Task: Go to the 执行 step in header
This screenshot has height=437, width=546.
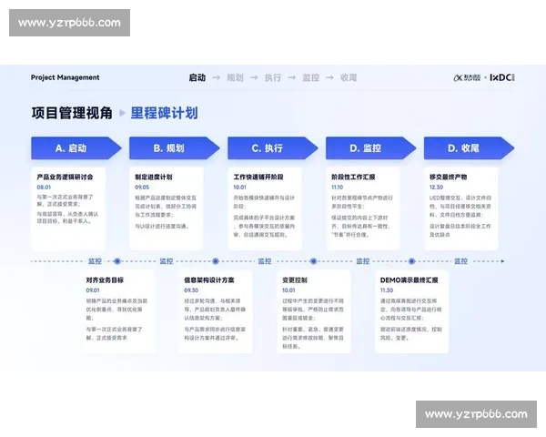Action: coord(273,78)
